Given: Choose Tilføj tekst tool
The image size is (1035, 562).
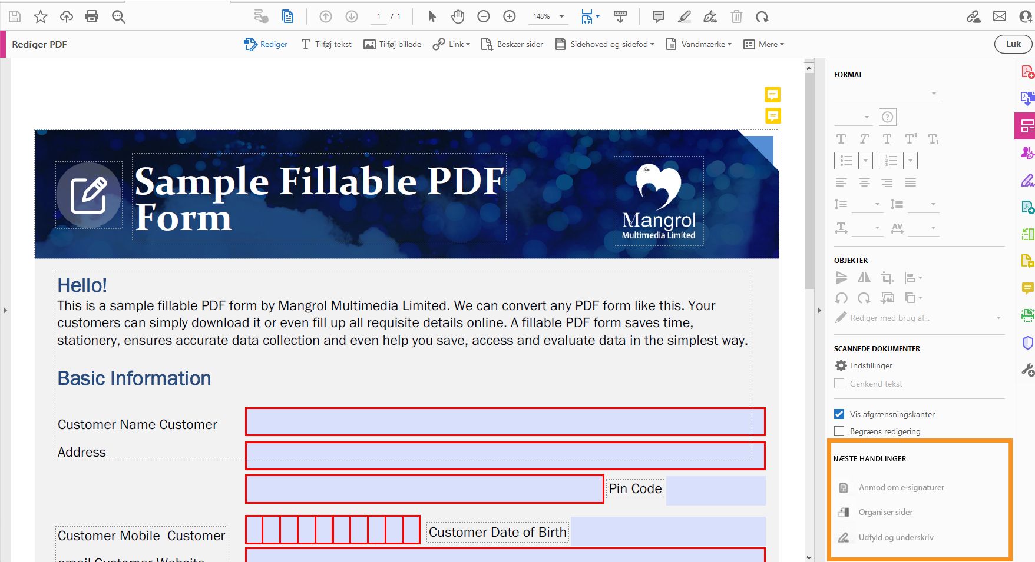Looking at the screenshot, I should pos(326,44).
